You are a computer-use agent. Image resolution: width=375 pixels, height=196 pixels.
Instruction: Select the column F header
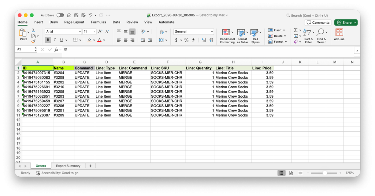pos(168,62)
